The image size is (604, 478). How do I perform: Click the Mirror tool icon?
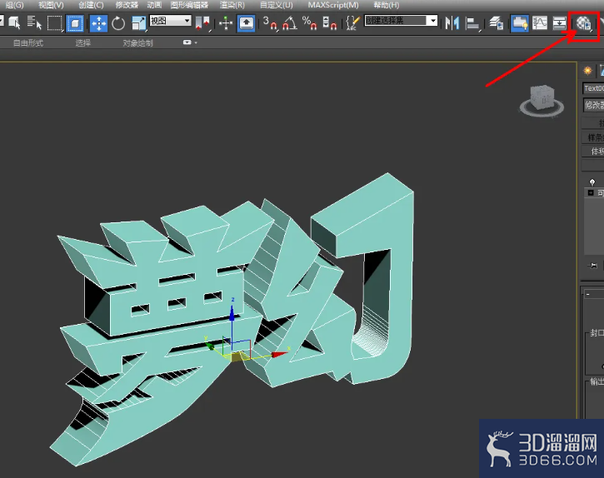tap(452, 23)
